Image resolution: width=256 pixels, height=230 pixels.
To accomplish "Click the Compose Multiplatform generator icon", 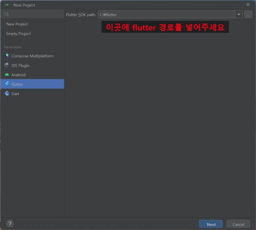I will [x=7, y=56].
